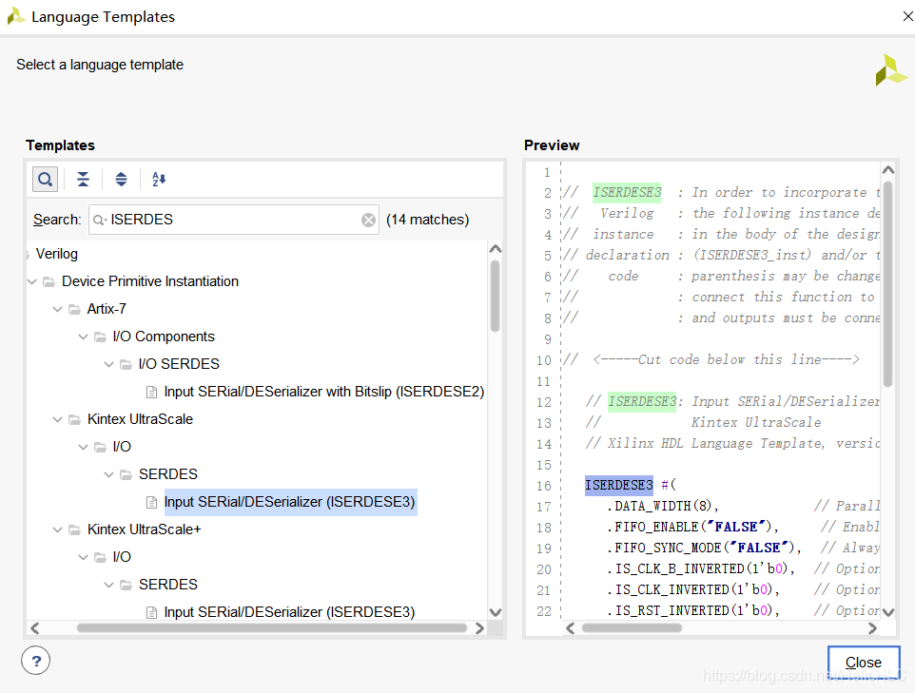Select the Artix-7 folder item
The height and width of the screenshot is (693, 915).
107,309
